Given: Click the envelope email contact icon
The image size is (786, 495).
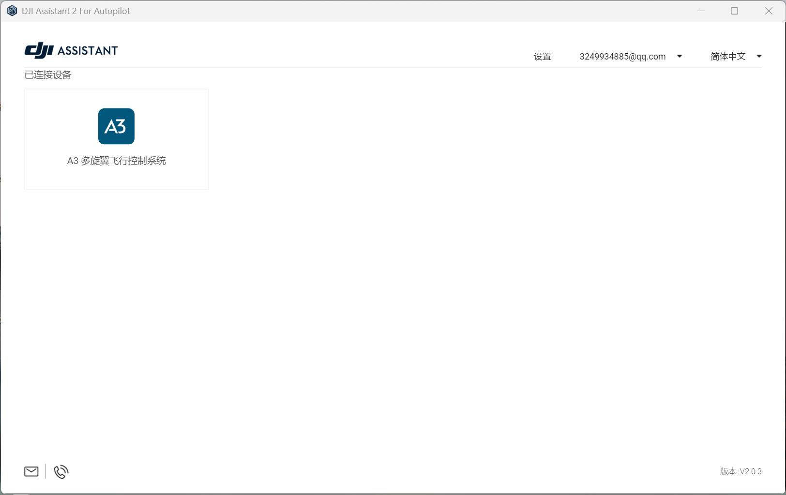Looking at the screenshot, I should [31, 471].
